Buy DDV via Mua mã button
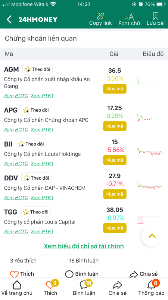The height and width of the screenshot is (300, 168). pos(115,194)
